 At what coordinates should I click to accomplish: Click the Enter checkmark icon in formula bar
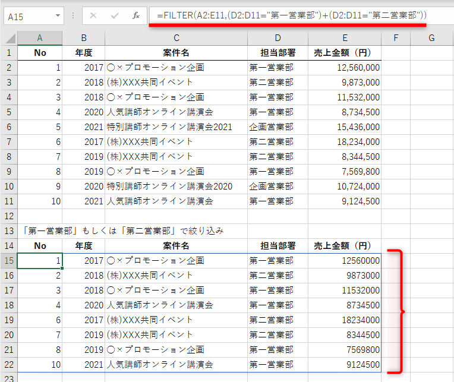coord(115,15)
